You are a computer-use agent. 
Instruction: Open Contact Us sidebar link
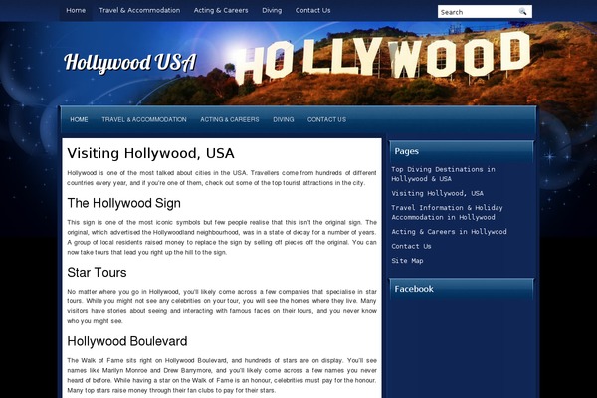[x=411, y=246]
